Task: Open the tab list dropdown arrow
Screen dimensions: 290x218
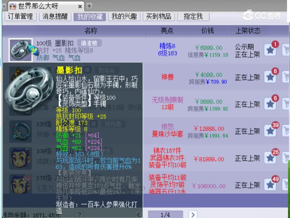Action: (x=4, y=6)
